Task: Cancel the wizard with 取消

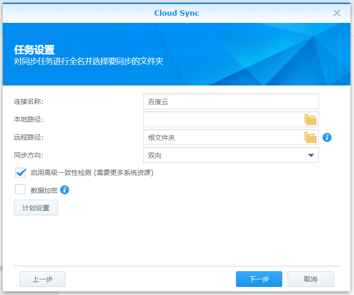Action: point(310,279)
